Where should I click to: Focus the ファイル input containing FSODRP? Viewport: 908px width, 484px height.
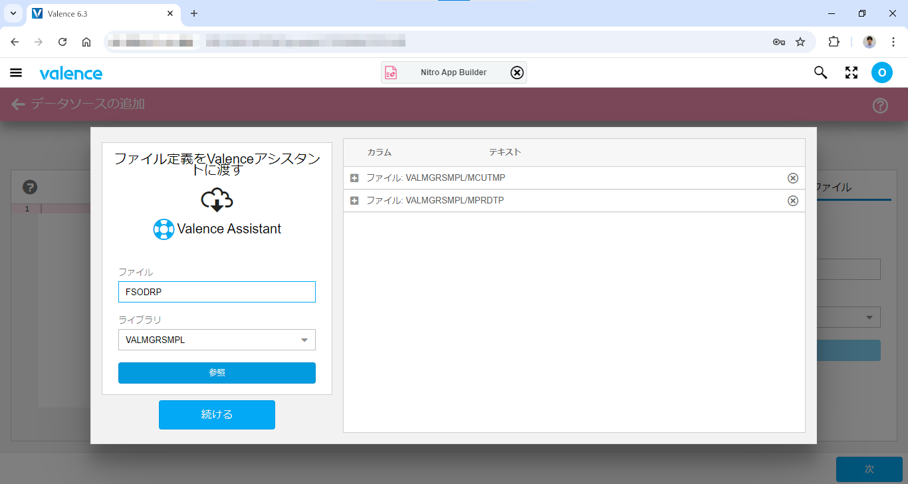217,292
